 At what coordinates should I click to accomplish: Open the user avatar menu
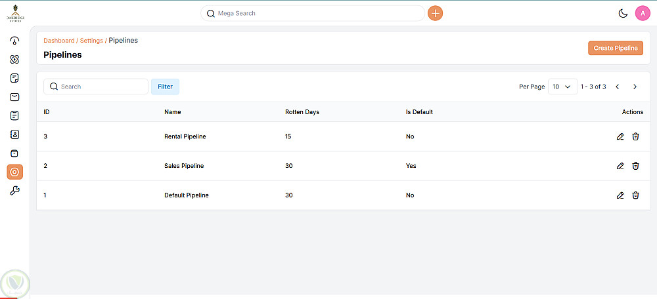pyautogui.click(x=643, y=13)
